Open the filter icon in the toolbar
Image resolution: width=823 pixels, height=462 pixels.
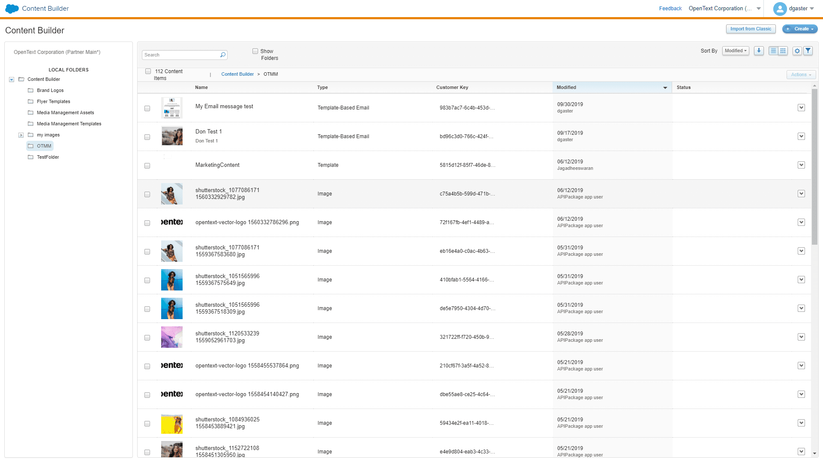point(808,50)
